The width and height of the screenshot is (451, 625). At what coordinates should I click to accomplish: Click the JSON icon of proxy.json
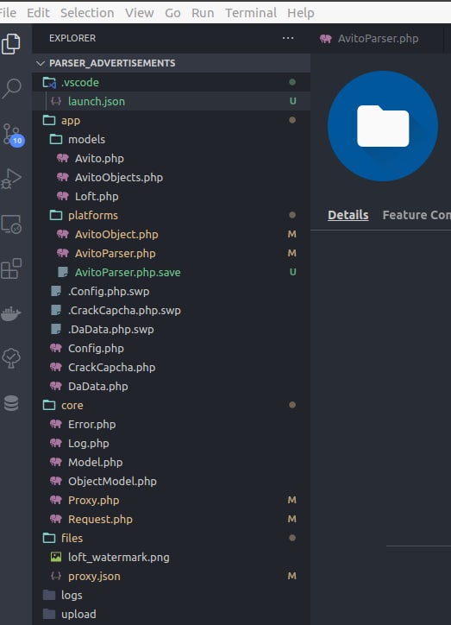tap(56, 576)
